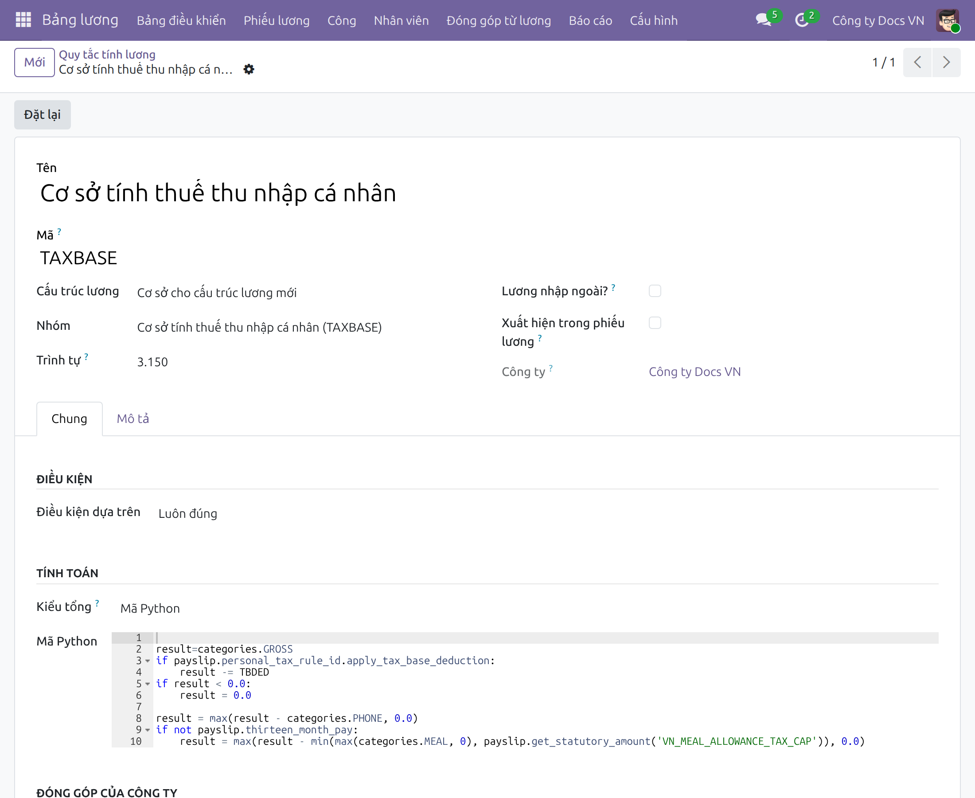Open the Cấu hình menu

653,20
